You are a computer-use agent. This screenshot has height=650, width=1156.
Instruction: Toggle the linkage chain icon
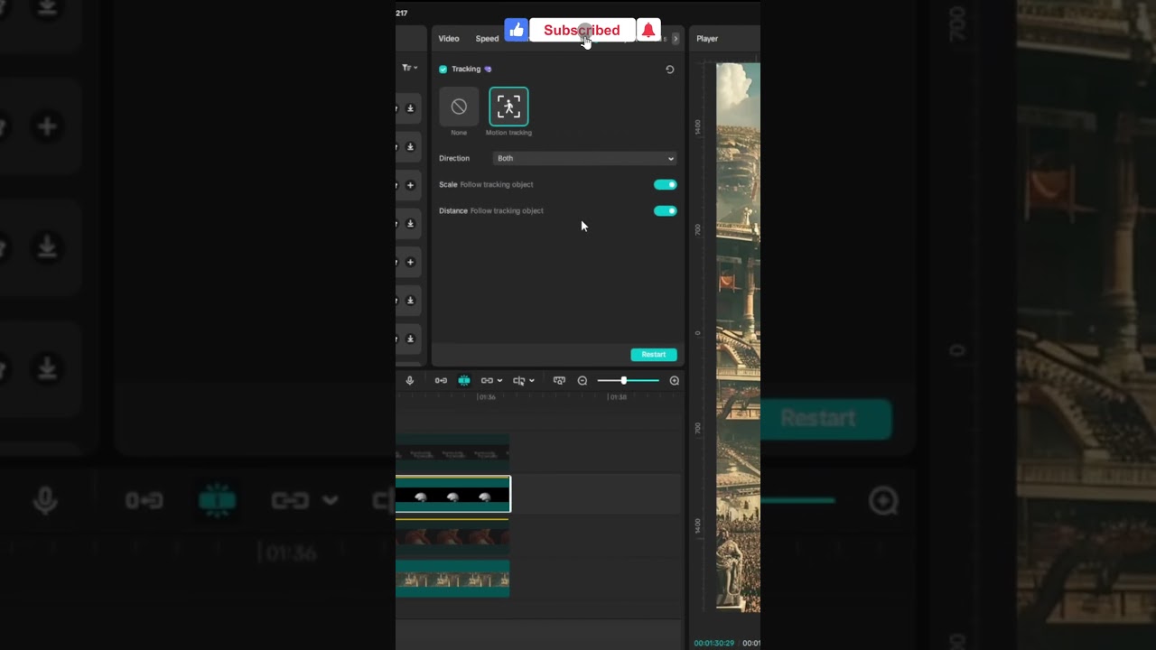click(x=487, y=380)
